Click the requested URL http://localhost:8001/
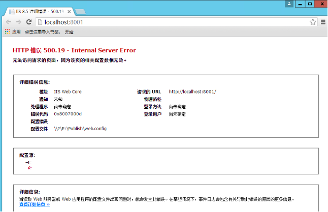Screen dimensions: 328x212 pos(192,92)
